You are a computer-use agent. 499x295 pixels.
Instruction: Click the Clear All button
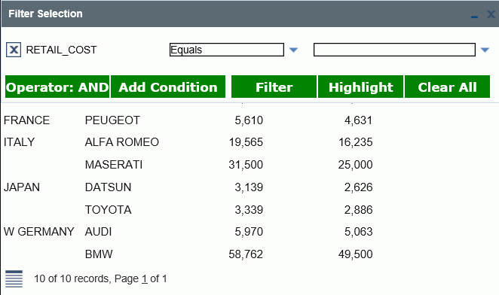click(447, 87)
